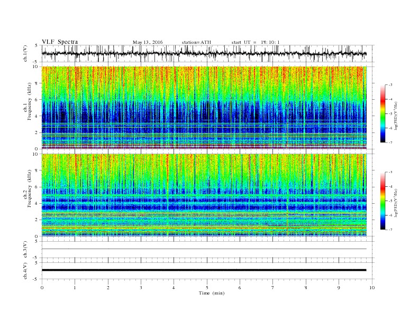Click time axis tick label '4'
419x323 pixels.
point(174,288)
